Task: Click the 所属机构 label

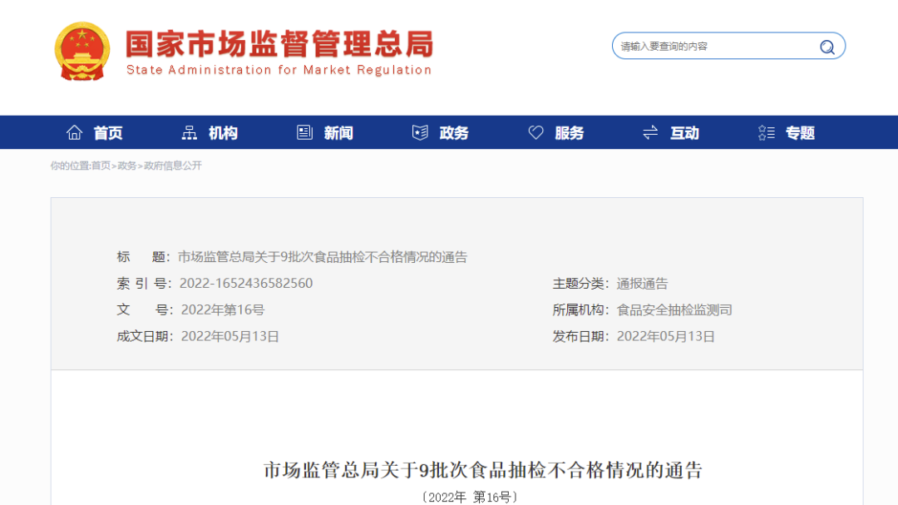Action: (x=580, y=310)
